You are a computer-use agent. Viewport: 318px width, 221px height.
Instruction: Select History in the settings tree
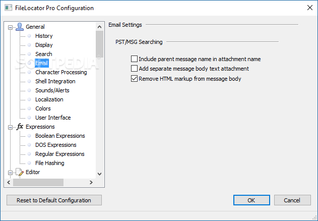(x=44, y=36)
